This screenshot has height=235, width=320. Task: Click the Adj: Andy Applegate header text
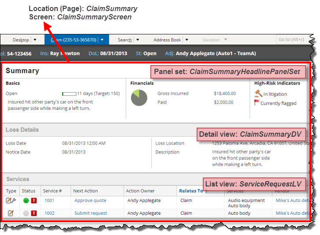click(x=211, y=53)
